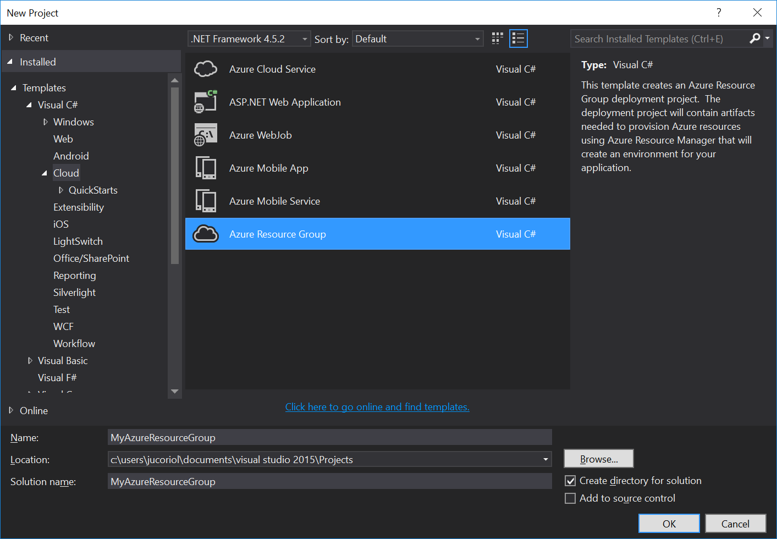The height and width of the screenshot is (539, 777).
Task: Open the Sort by dropdown
Action: tap(418, 38)
